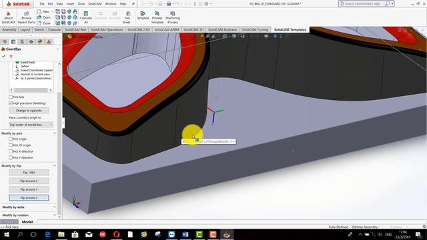Image resolution: width=427 pixels, height=240 pixels.
Task: Switch to the SolidCAM Part tab
Action: pos(75,29)
